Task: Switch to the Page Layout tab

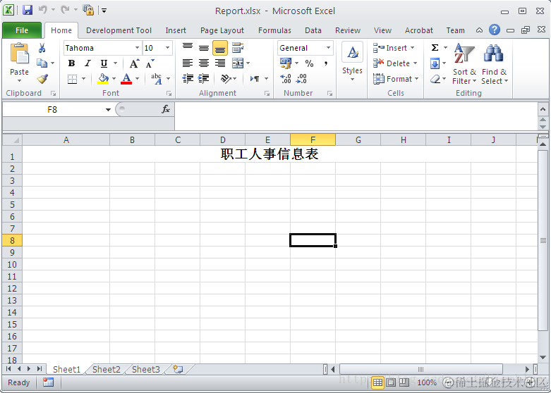Action: point(222,30)
